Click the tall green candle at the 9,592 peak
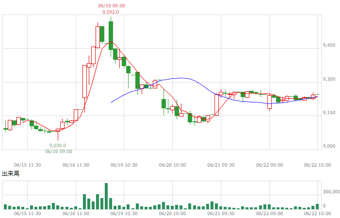 (x=111, y=36)
